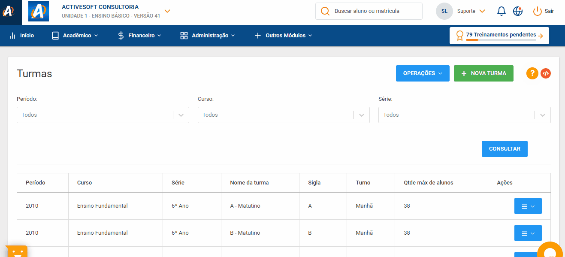Open the Período filter dropdown
The height and width of the screenshot is (257, 565).
(x=103, y=115)
